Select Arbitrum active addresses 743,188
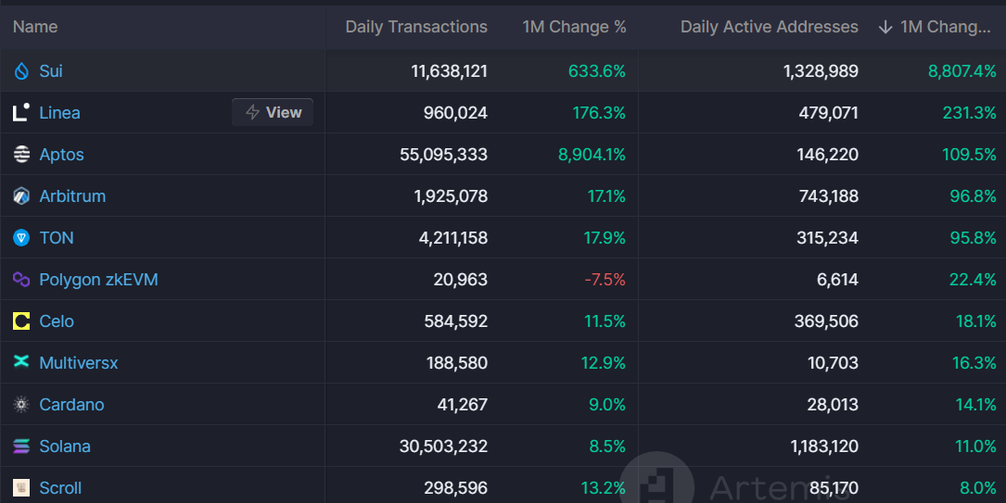1006x503 pixels. pyautogui.click(x=829, y=196)
